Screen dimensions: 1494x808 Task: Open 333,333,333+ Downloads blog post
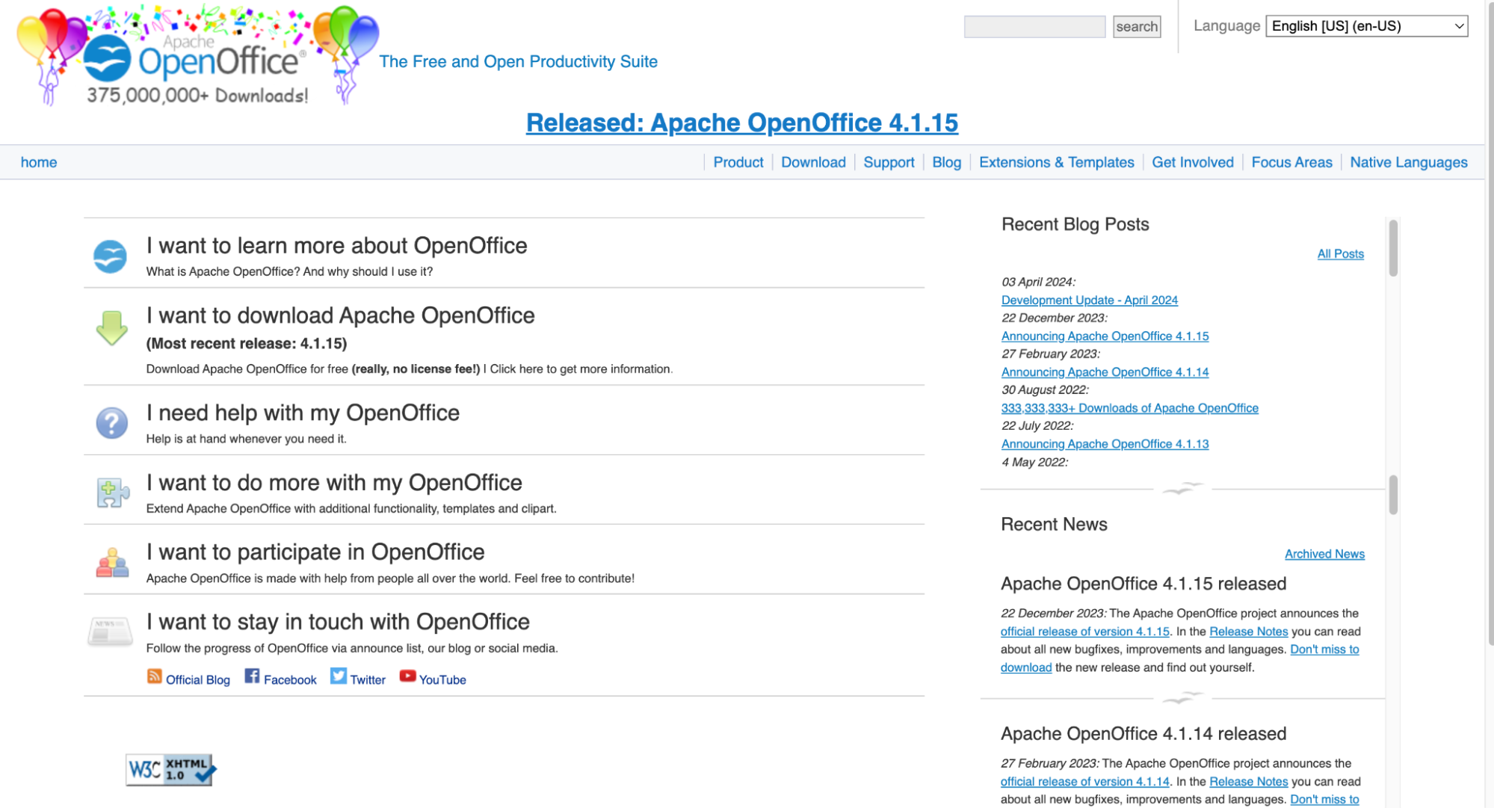point(1129,408)
